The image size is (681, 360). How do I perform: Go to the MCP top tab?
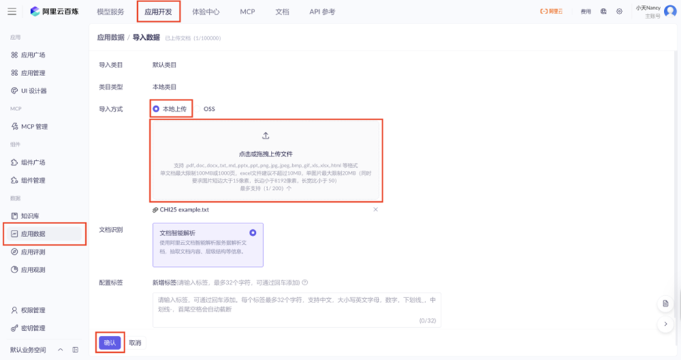tap(247, 11)
